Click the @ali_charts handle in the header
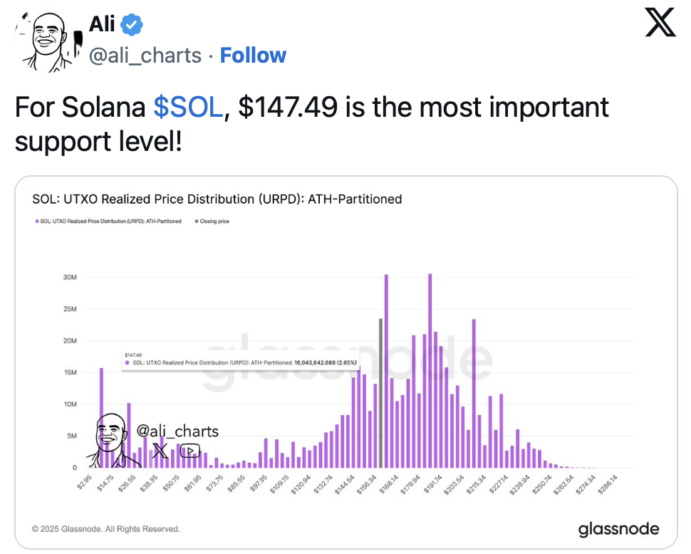The image size is (691, 554). (145, 56)
